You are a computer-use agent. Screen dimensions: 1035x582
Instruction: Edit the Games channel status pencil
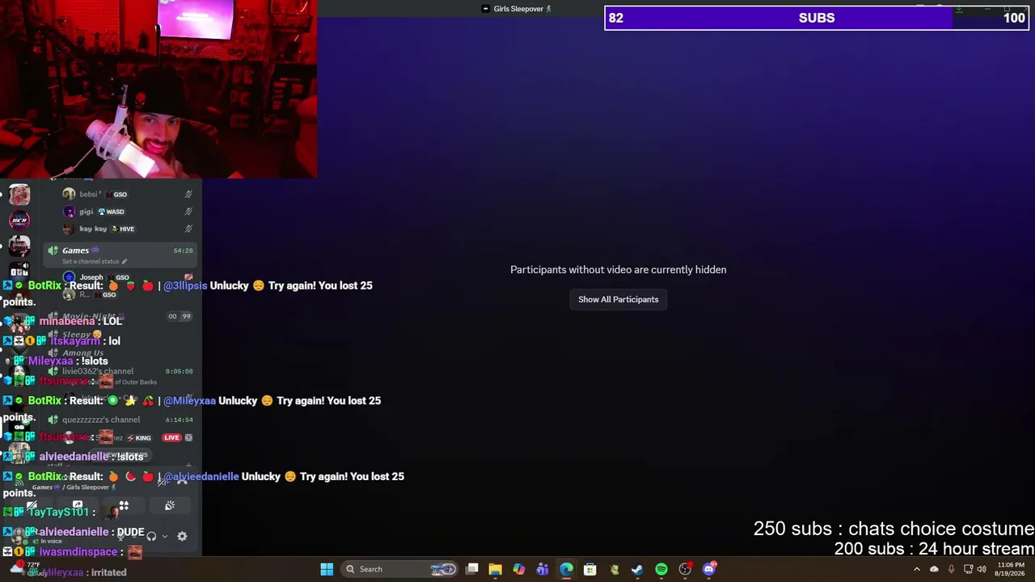point(125,262)
